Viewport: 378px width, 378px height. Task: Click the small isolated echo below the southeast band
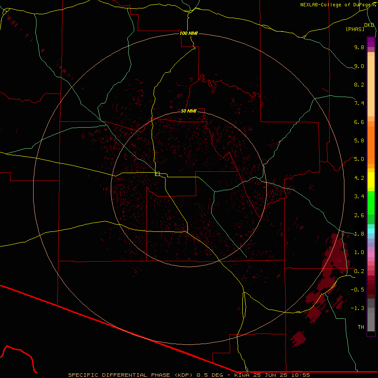coord(298,339)
